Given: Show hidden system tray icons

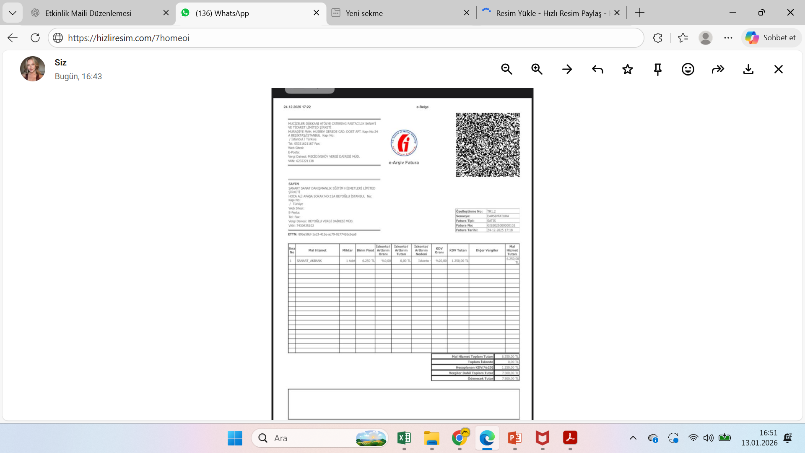Looking at the screenshot, I should coord(633,438).
